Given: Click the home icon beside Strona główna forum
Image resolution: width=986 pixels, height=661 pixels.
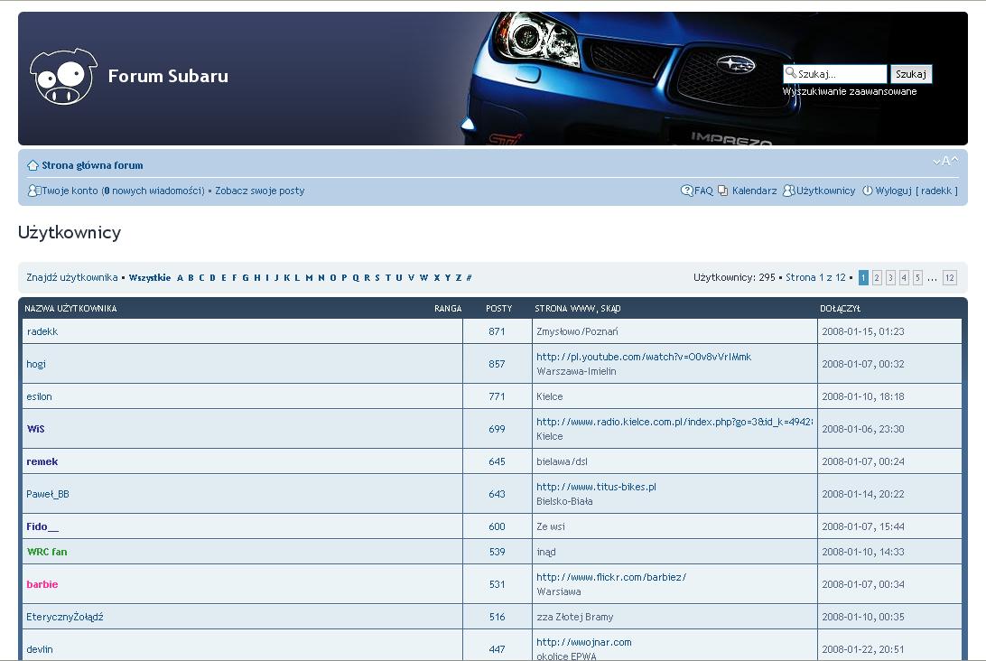Looking at the screenshot, I should pos(33,165).
